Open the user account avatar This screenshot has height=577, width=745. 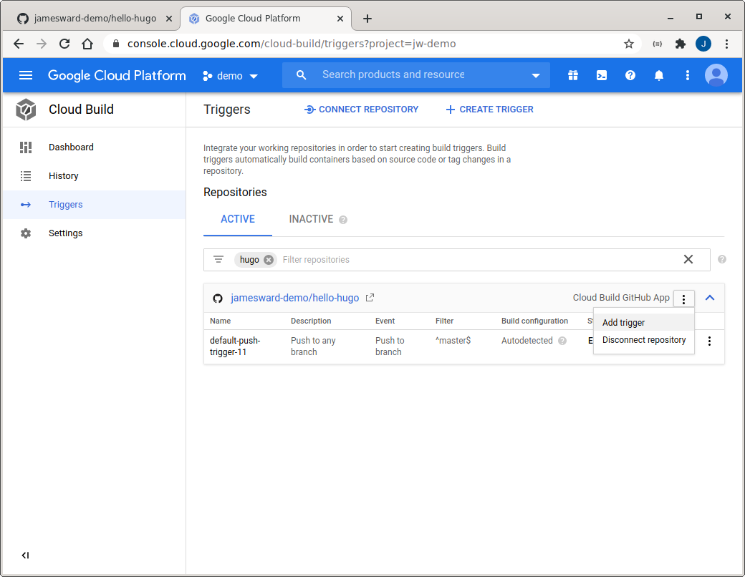pyautogui.click(x=716, y=75)
